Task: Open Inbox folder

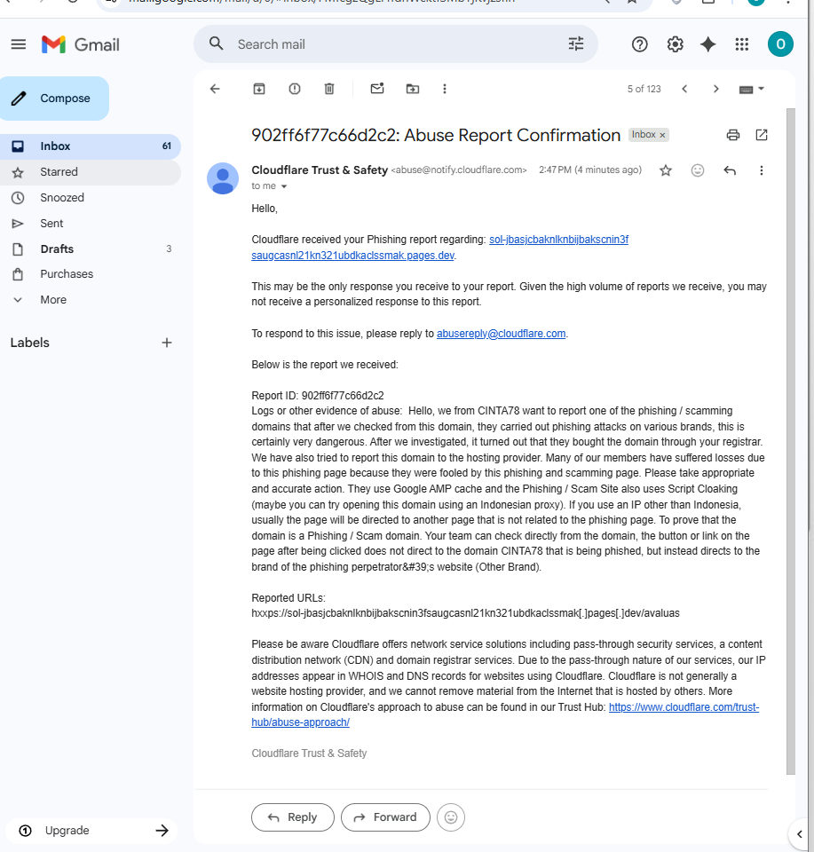Action: point(90,146)
